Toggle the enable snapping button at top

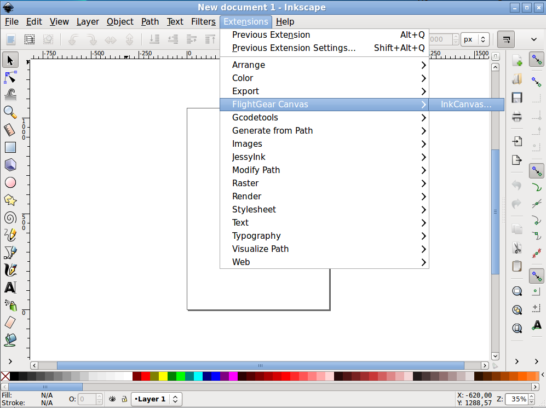click(x=537, y=60)
